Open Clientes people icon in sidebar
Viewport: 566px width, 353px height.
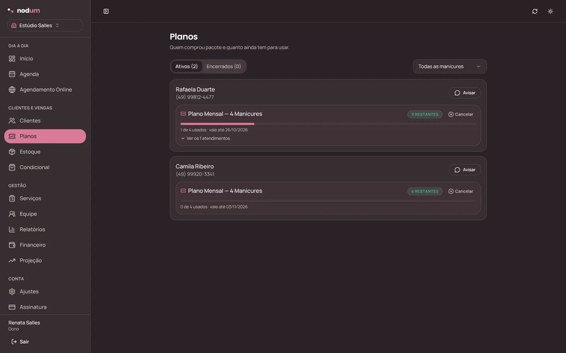(x=12, y=121)
